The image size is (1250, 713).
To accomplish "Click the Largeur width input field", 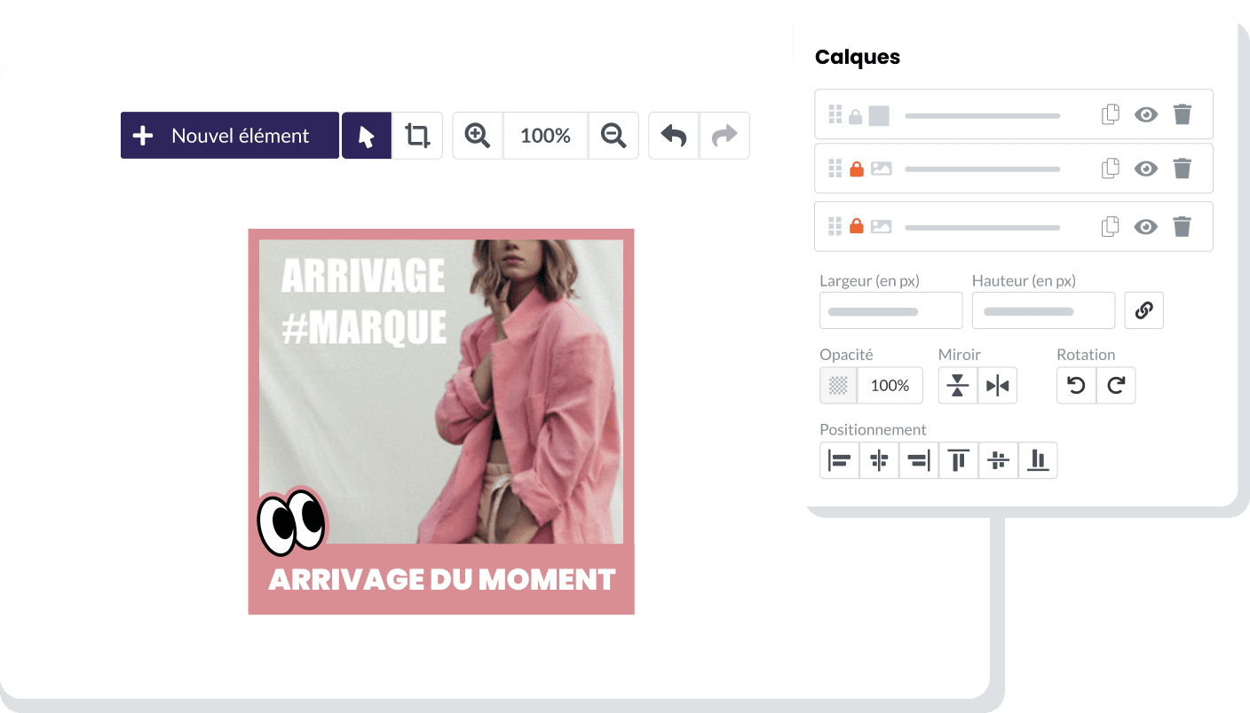I will point(890,310).
